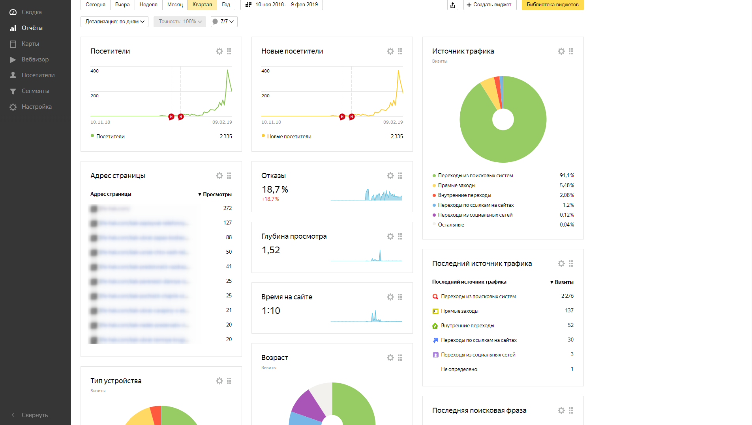This screenshot has width=752, height=425.
Task: Open gear on Последний источник трафика widget
Action: [561, 264]
